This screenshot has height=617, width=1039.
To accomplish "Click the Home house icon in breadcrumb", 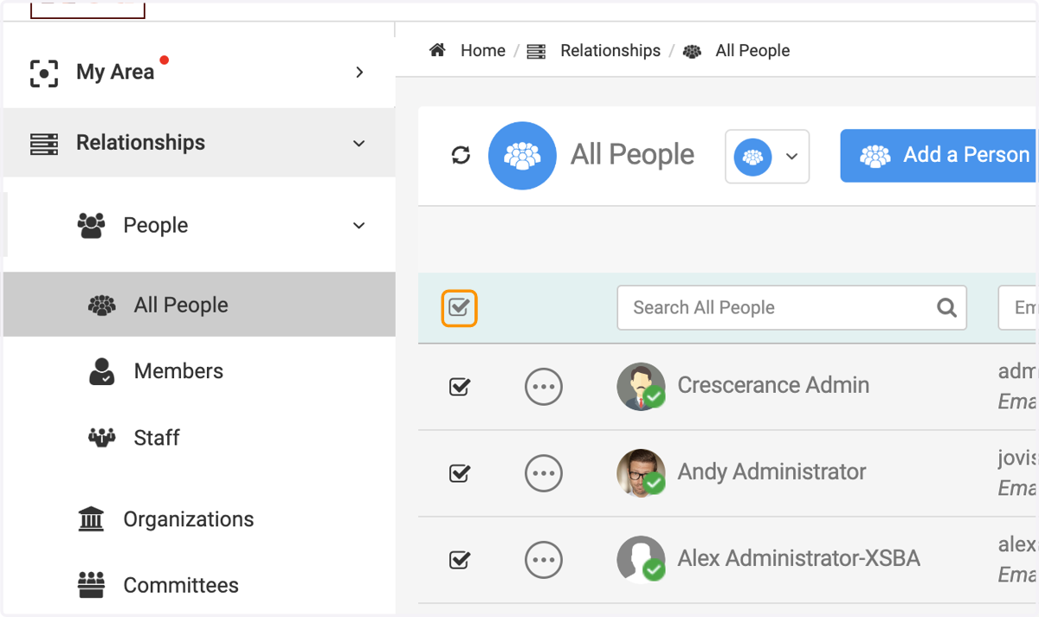I will [x=438, y=50].
